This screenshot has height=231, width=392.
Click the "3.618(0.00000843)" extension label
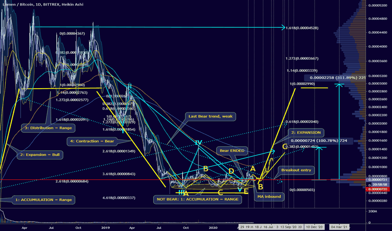click(119, 174)
